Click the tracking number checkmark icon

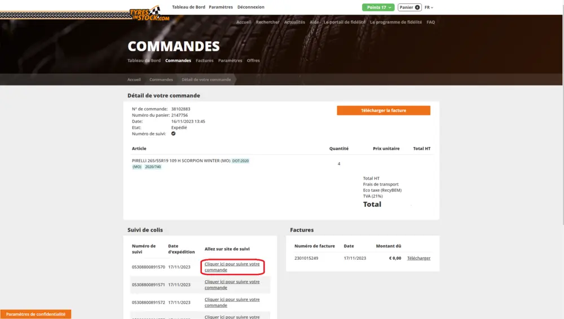coord(173,134)
